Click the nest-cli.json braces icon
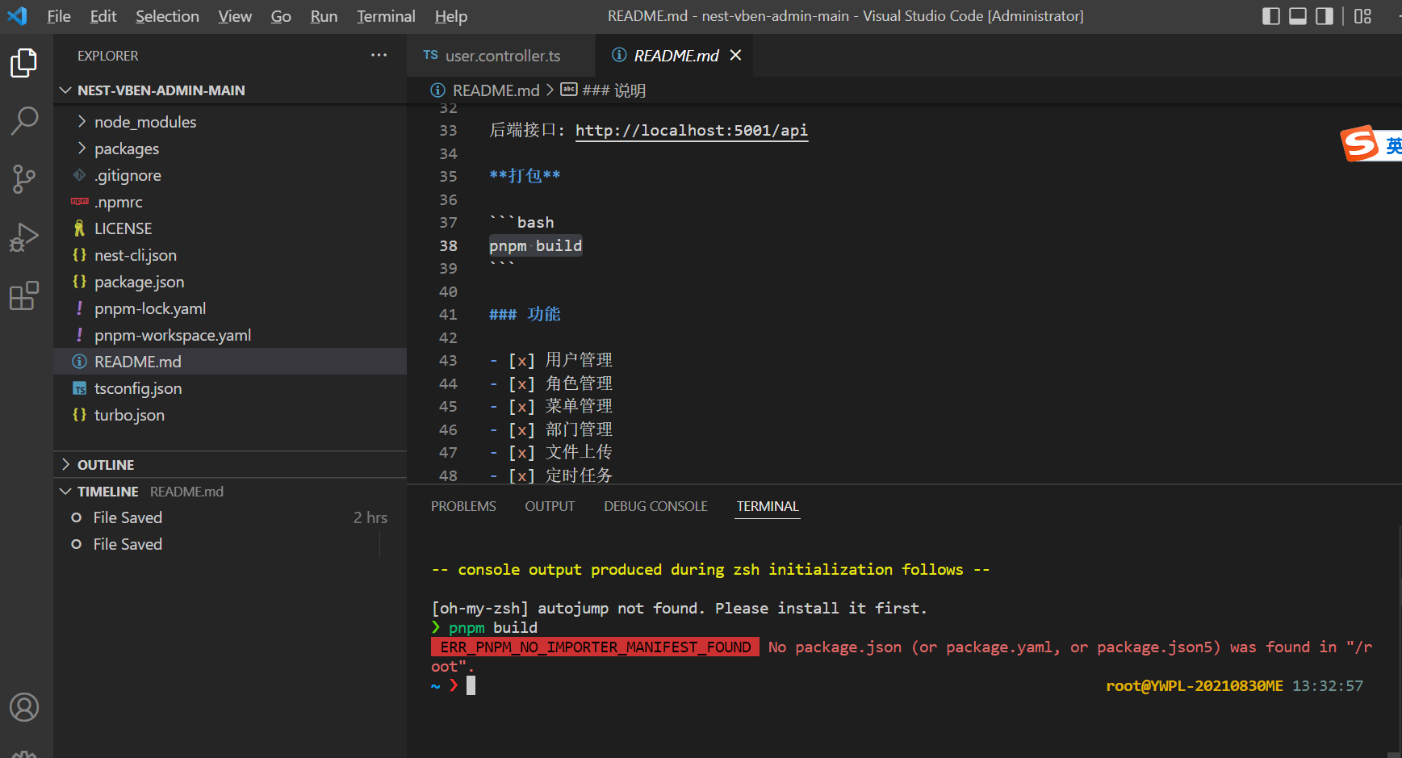The width and height of the screenshot is (1402, 758). point(79,255)
